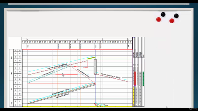198x111 pixels.
Task: Click the 'Start' location header label
Action: tap(28, 46)
